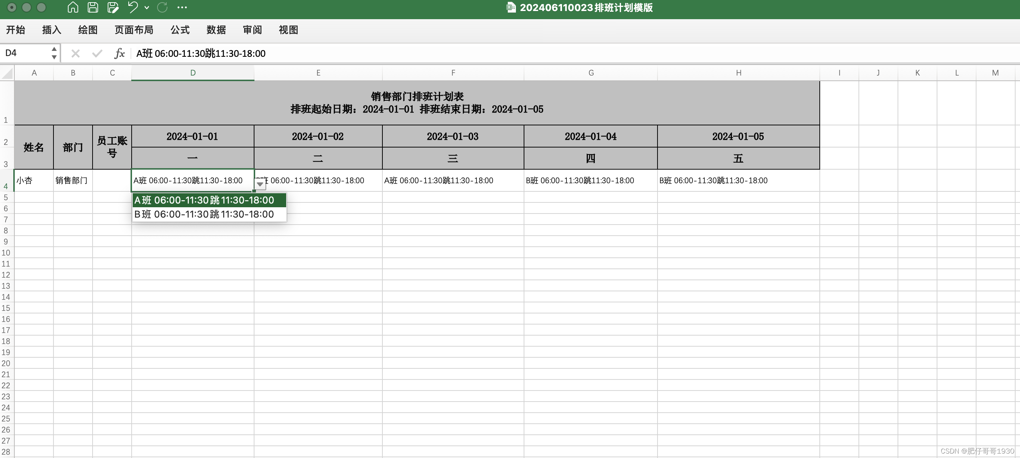Click the Redo circular arrow icon
Screen dimensions: 1020x458
coord(162,7)
